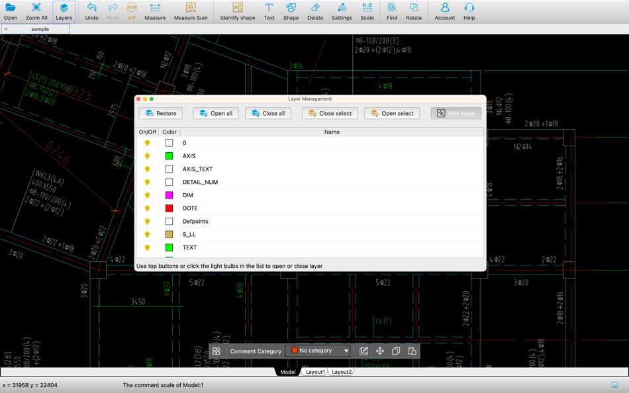Click the Close all button
This screenshot has height=393, width=629.
tap(268, 113)
